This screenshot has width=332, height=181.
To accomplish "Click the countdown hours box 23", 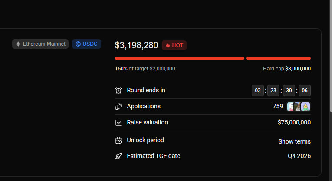I will pos(273,90).
